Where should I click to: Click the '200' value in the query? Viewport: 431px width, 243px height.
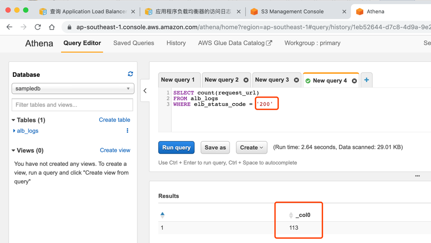(x=265, y=104)
